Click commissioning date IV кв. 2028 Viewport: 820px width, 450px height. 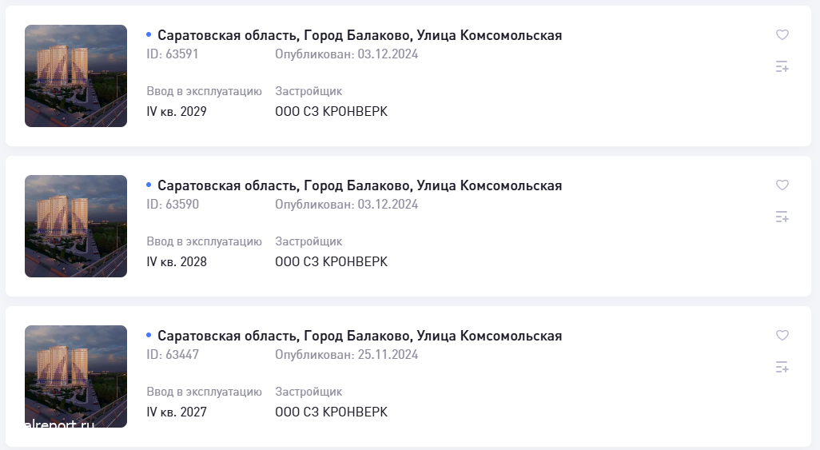177,262
